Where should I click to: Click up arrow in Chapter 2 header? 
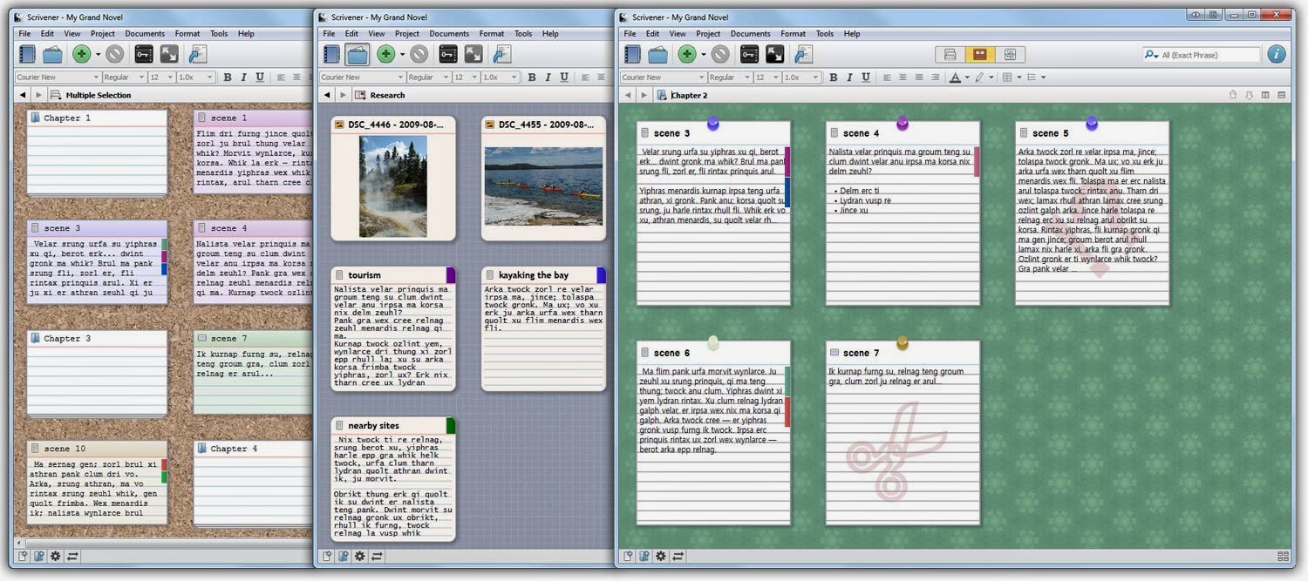pos(1233,95)
